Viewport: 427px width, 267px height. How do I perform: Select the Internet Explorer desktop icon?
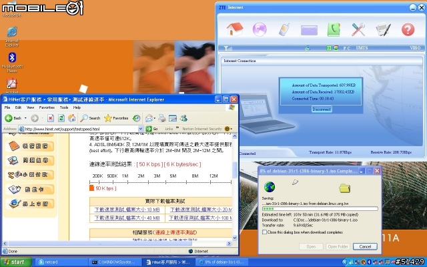click(12, 37)
